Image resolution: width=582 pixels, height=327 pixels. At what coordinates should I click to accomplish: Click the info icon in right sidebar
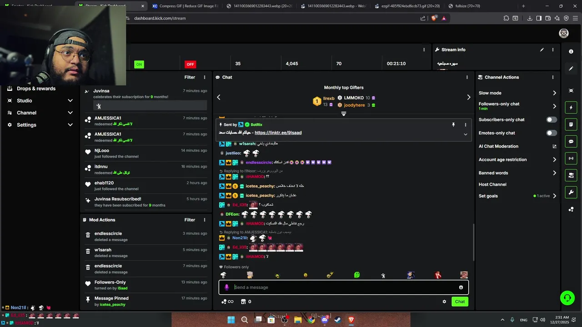571,51
